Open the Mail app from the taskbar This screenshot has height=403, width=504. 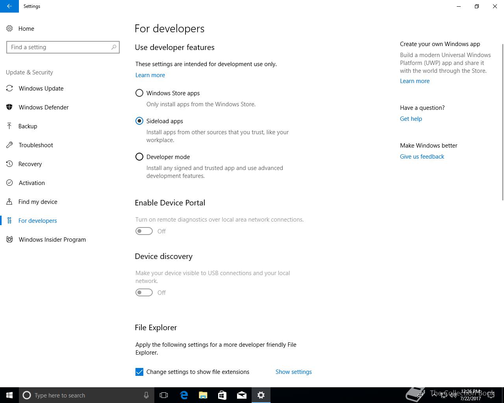241,395
